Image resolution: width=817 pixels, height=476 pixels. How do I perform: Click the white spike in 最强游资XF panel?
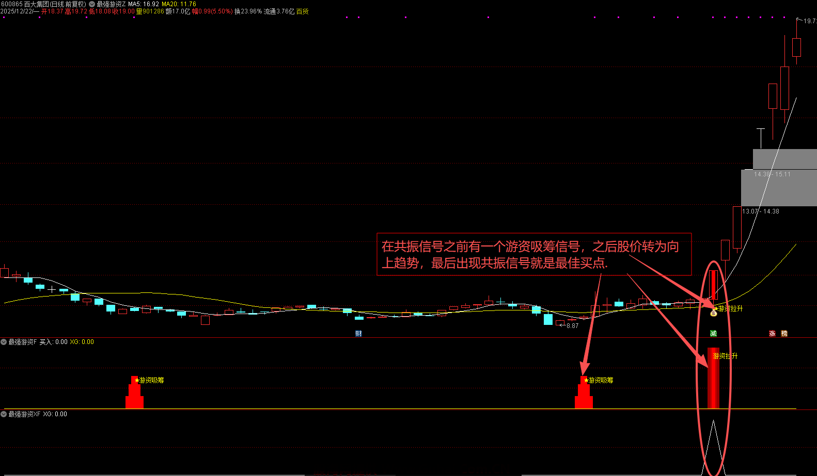point(713,448)
